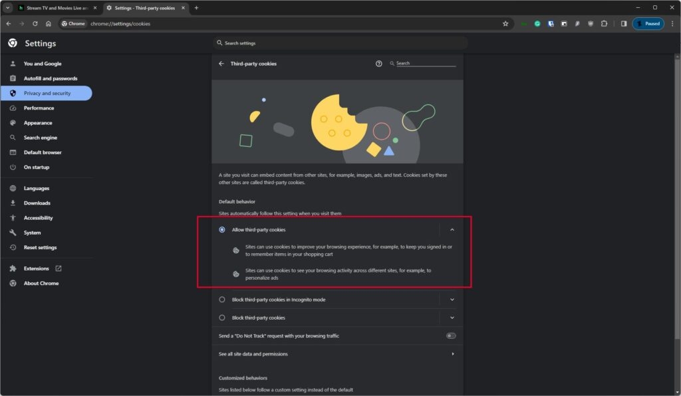Click the Privacy and security shield icon

pyautogui.click(x=13, y=93)
